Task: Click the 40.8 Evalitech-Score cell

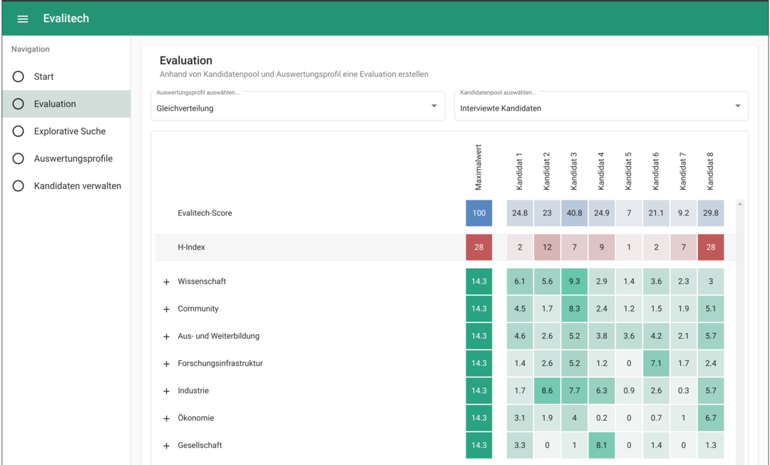Action: pos(574,213)
